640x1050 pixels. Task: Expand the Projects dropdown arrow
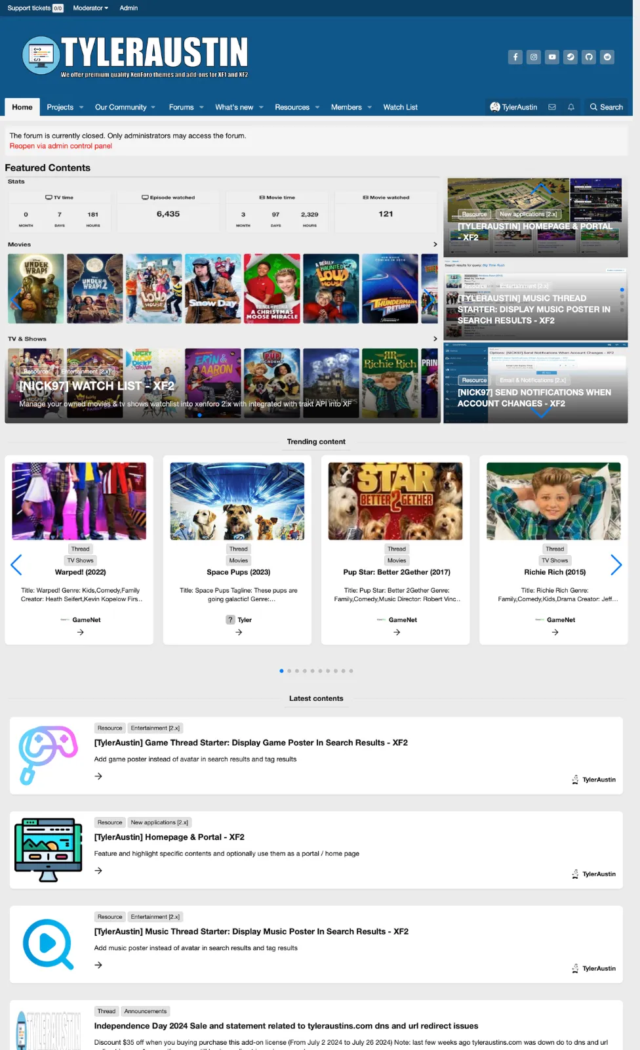tap(81, 108)
